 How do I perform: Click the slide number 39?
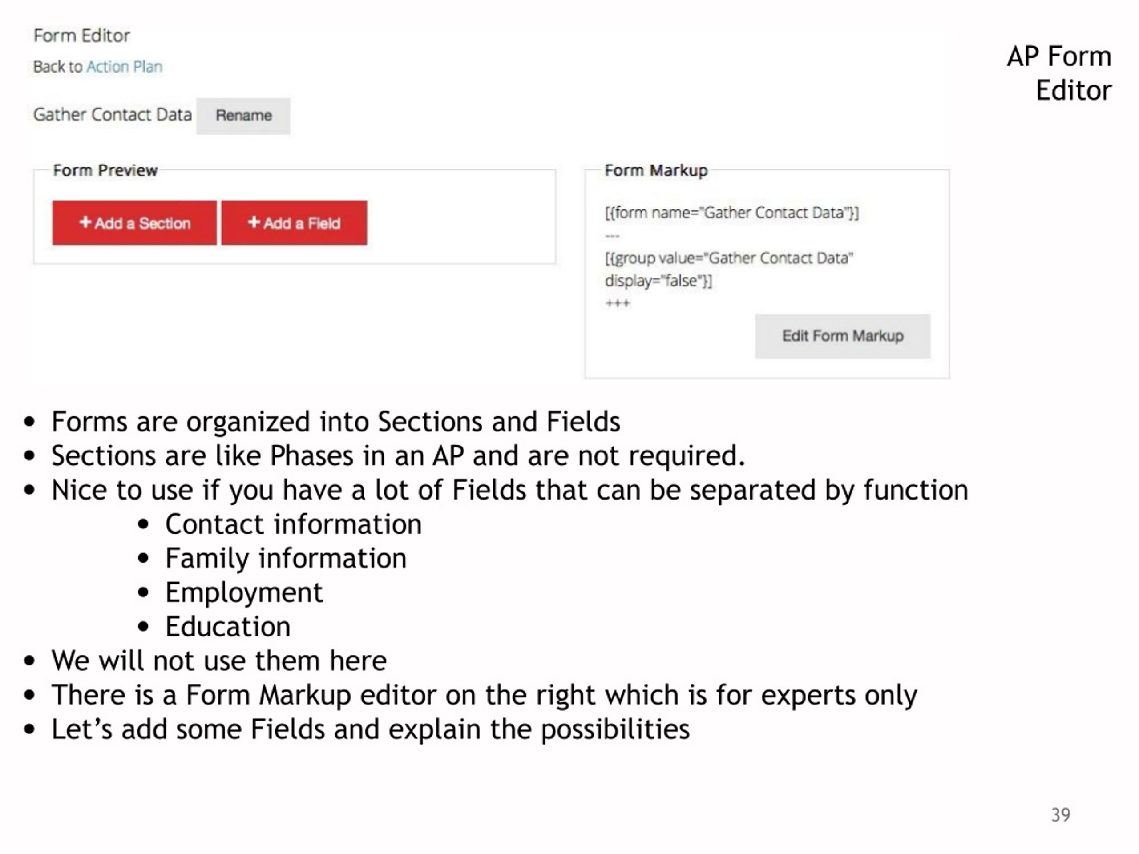tap(1060, 815)
